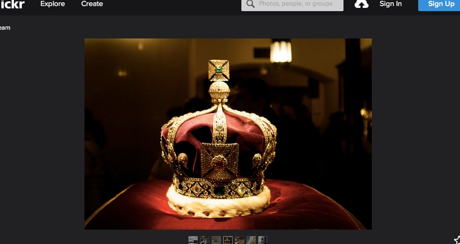Click the blue Sign Up button
This screenshot has width=460, height=244.
(x=439, y=5)
